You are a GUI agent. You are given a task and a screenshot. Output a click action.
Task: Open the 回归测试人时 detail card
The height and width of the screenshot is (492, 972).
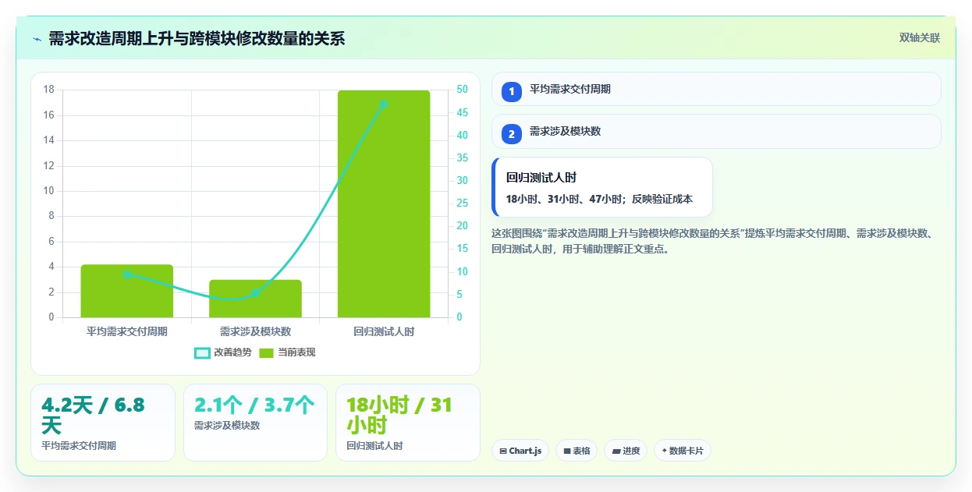602,187
